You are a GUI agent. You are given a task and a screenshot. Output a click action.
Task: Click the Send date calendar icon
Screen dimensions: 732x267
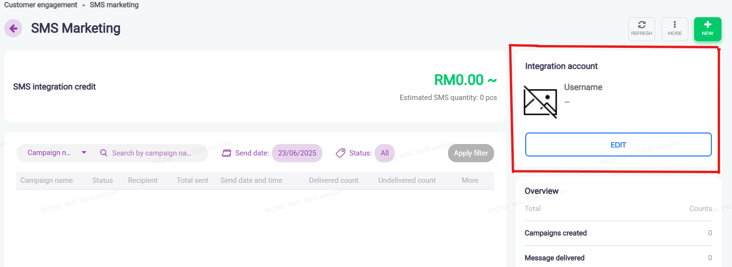[x=227, y=153]
